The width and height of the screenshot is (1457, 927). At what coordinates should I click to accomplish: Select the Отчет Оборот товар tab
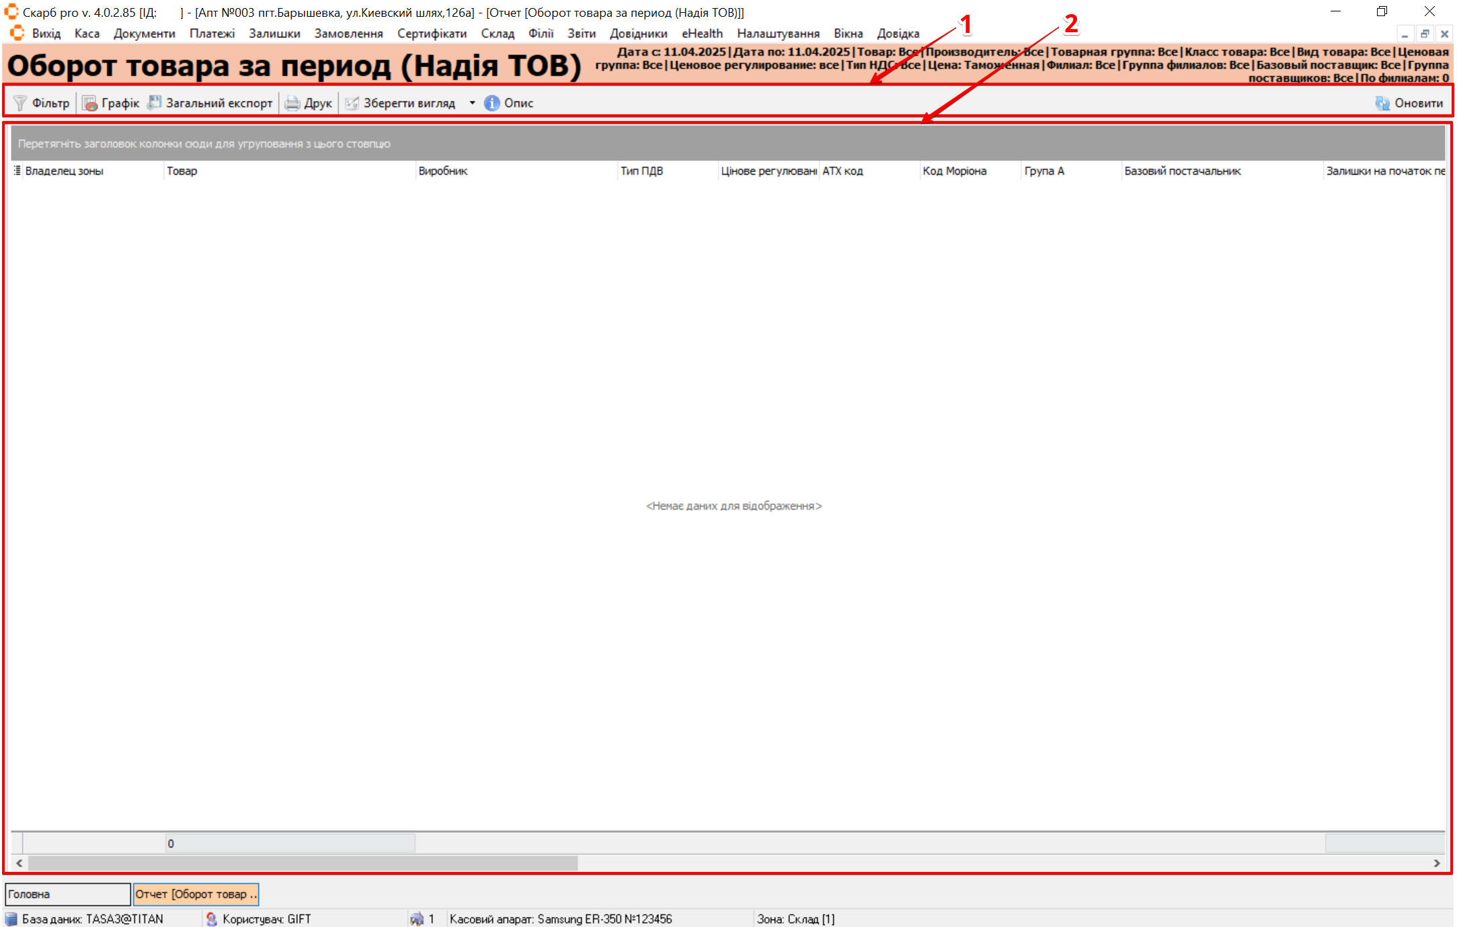tap(196, 894)
